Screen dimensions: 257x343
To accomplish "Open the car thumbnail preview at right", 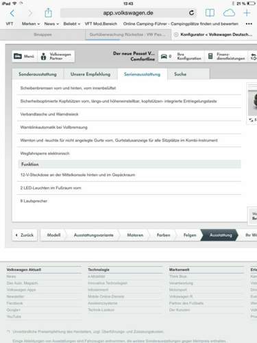I will tap(252, 103).
